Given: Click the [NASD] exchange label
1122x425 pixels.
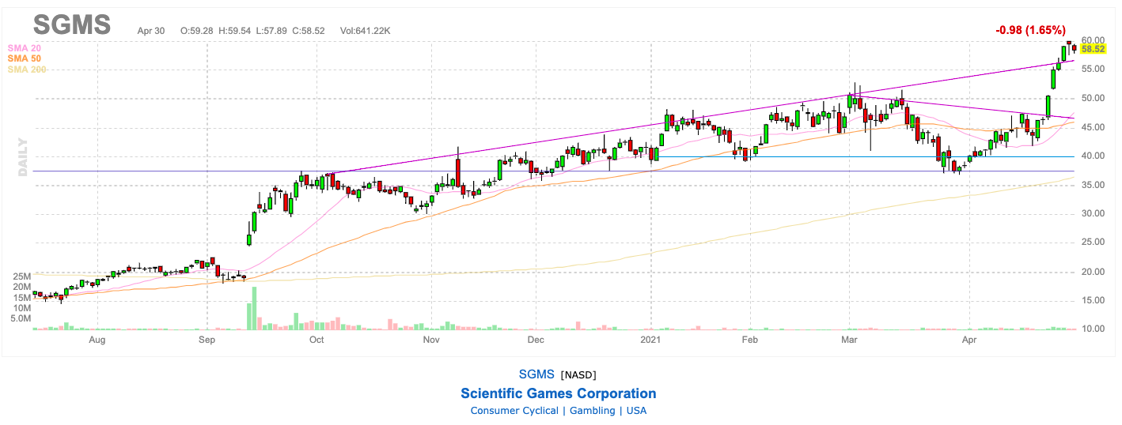Looking at the screenshot, I should [578, 375].
